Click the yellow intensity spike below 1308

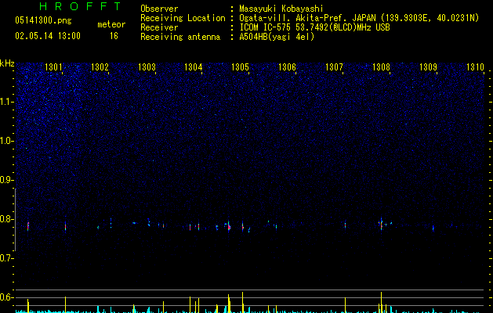pos(382,302)
